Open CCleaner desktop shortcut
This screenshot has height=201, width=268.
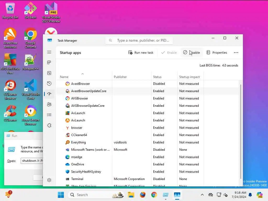coord(10,113)
